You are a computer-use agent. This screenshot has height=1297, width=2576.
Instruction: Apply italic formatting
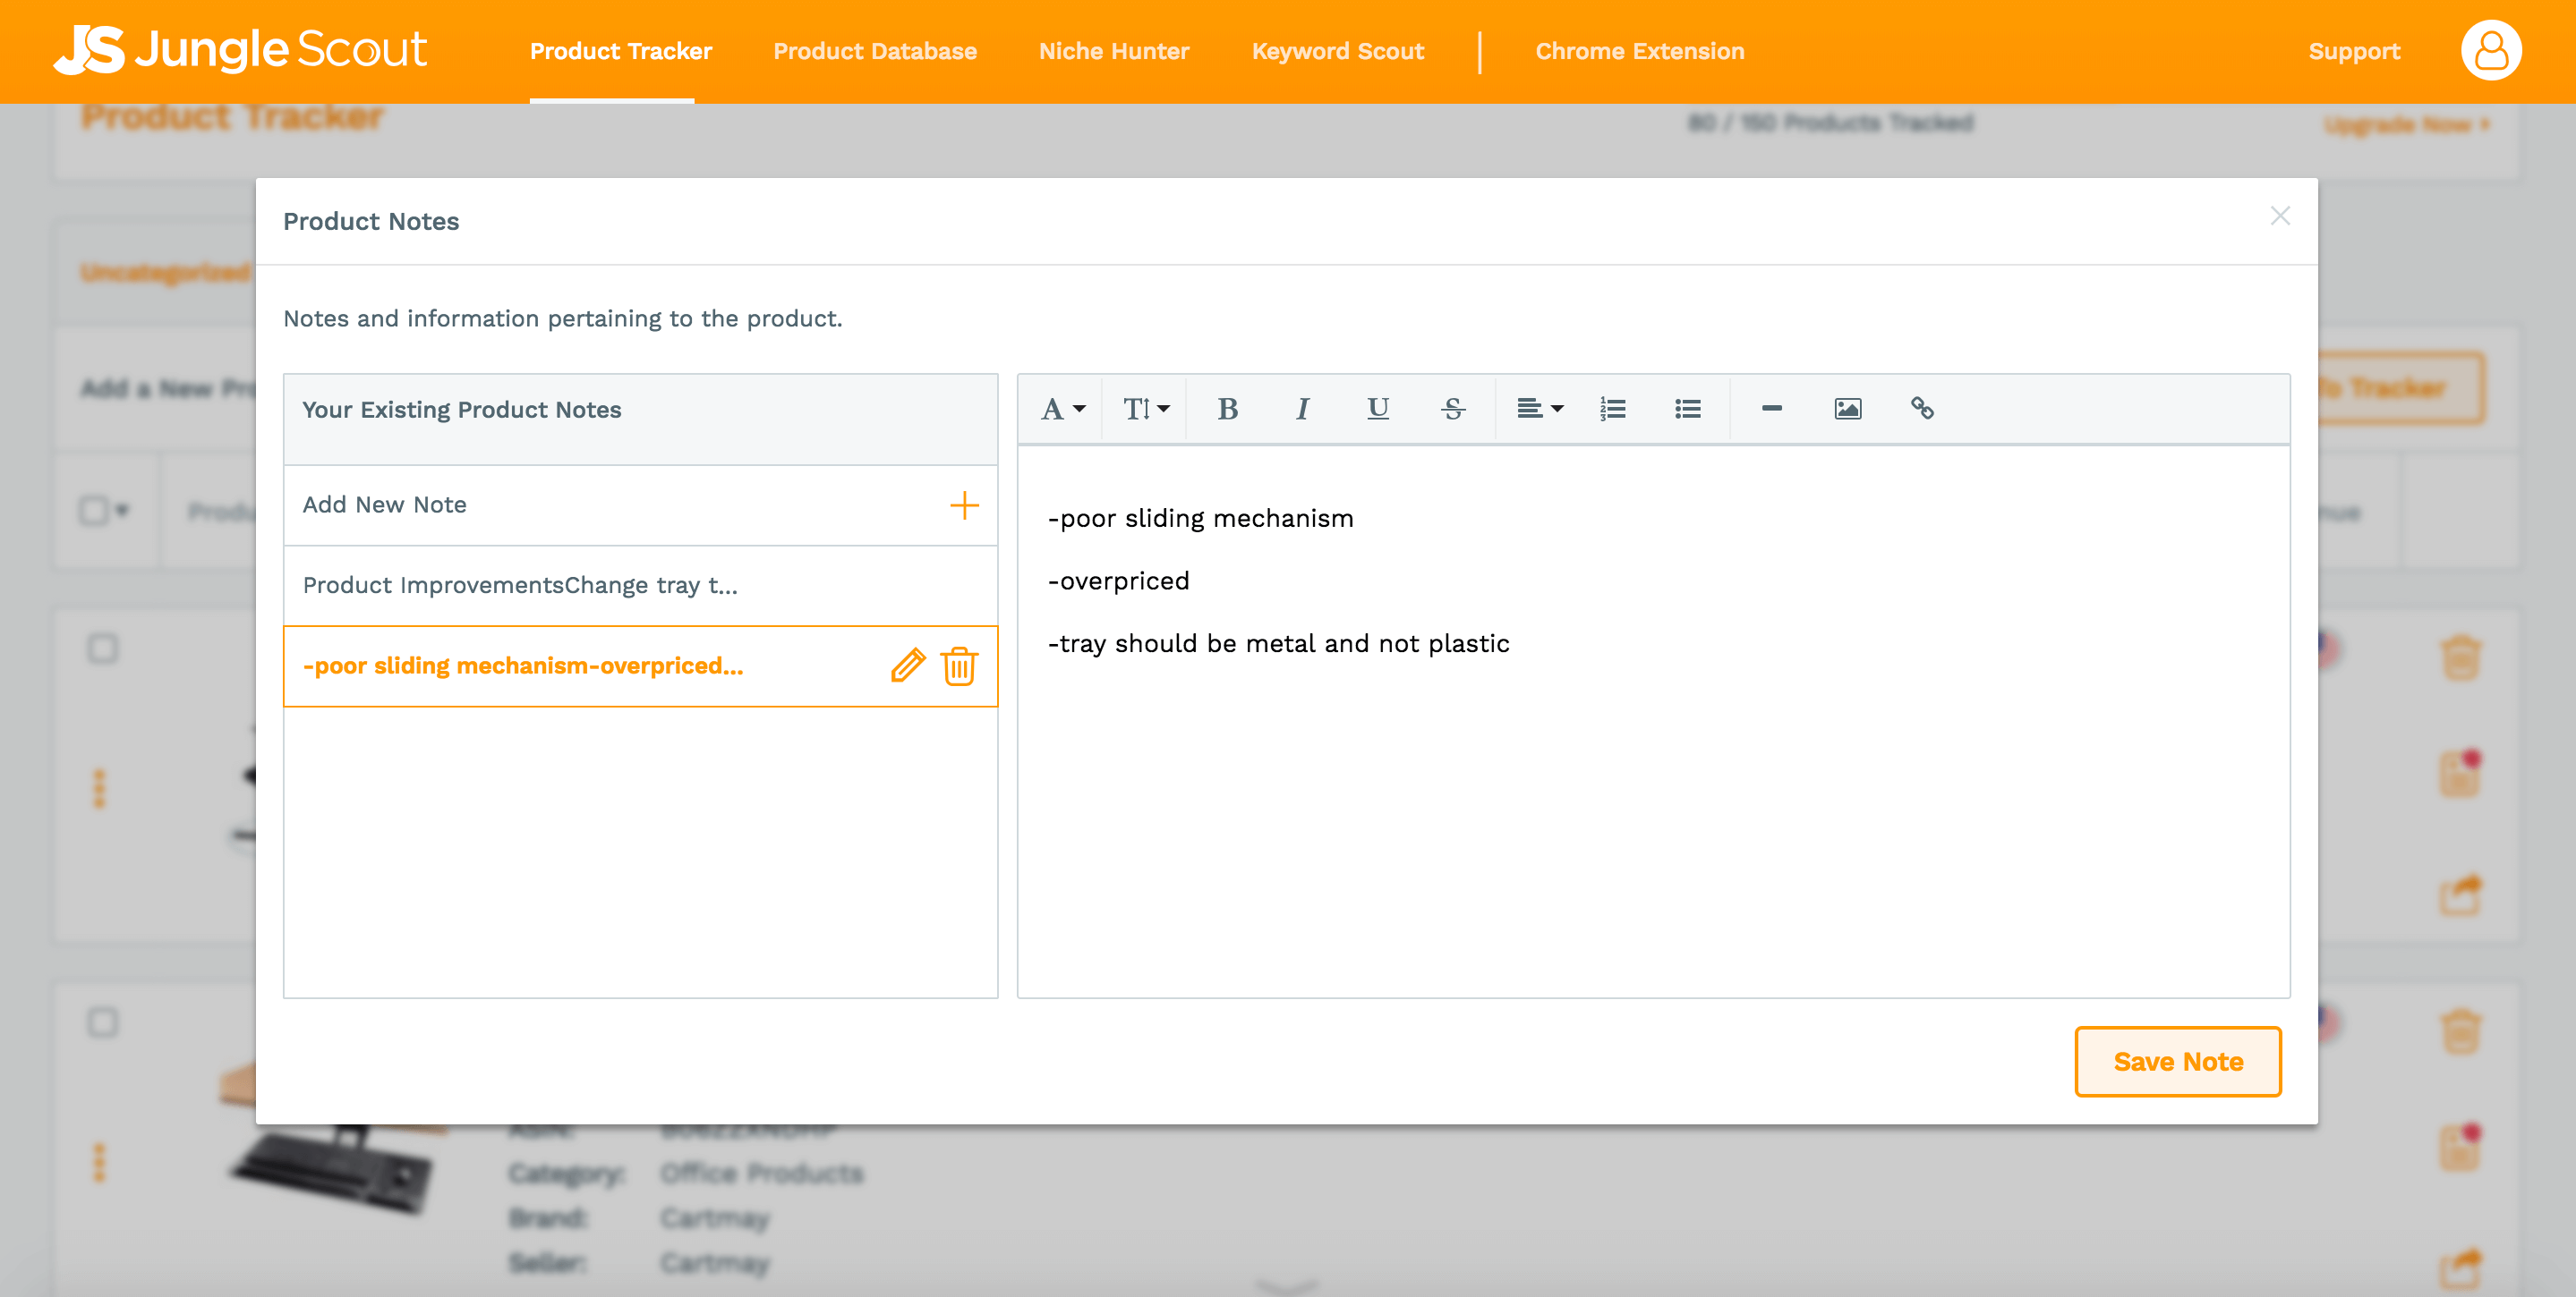[x=1302, y=409]
